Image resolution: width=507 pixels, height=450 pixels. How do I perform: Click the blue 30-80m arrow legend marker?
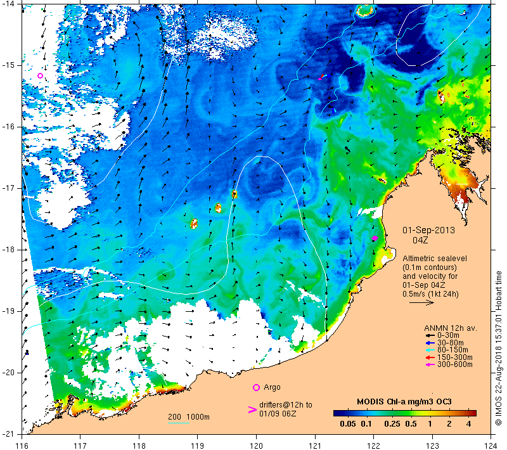pyautogui.click(x=430, y=343)
